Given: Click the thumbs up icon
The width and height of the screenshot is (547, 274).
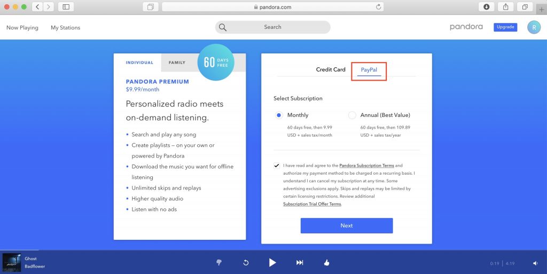Looking at the screenshot, I should pyautogui.click(x=326, y=262).
